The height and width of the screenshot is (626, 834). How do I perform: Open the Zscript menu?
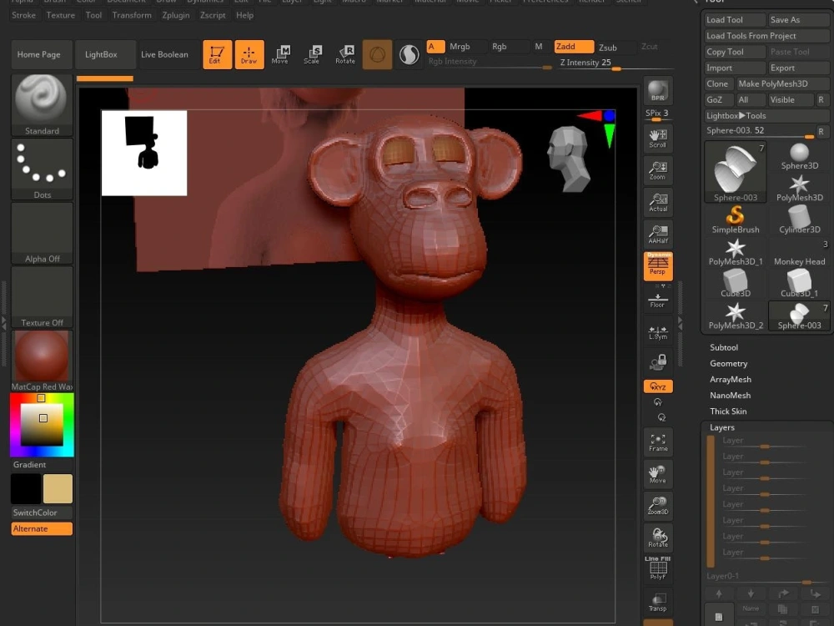pos(213,15)
